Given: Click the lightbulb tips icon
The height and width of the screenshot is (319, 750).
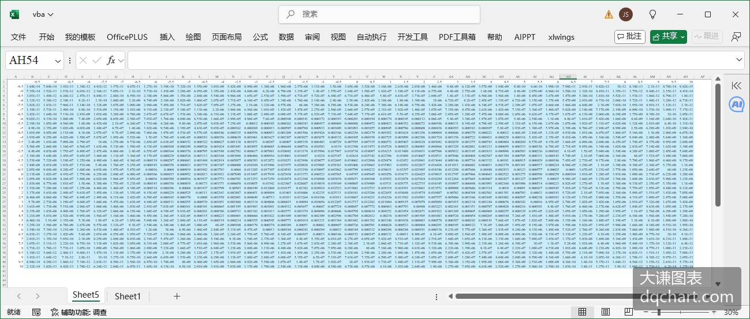Looking at the screenshot, I should click(653, 14).
